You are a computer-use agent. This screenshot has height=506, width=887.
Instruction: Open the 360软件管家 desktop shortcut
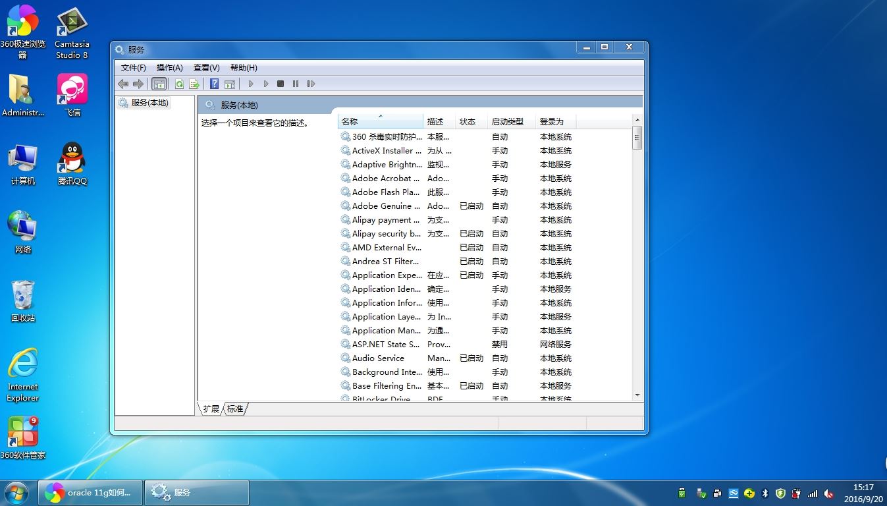coord(22,438)
